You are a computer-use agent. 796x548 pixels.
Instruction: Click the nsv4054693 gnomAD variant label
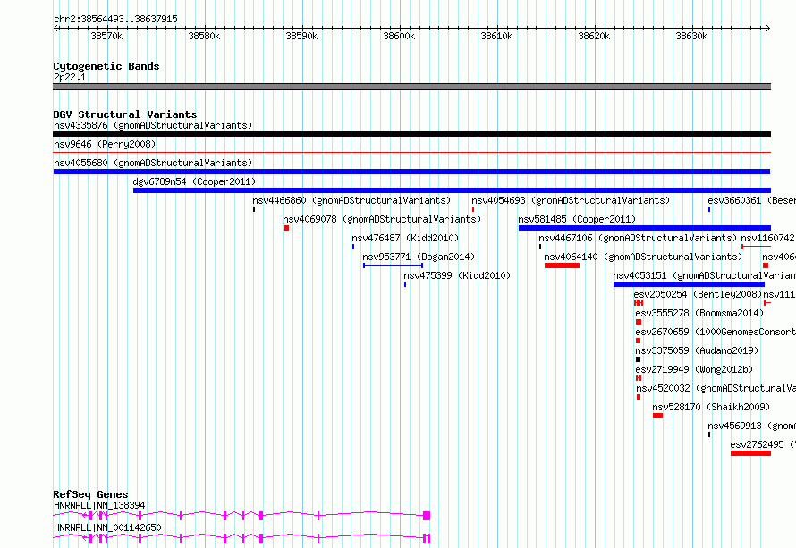pos(571,200)
